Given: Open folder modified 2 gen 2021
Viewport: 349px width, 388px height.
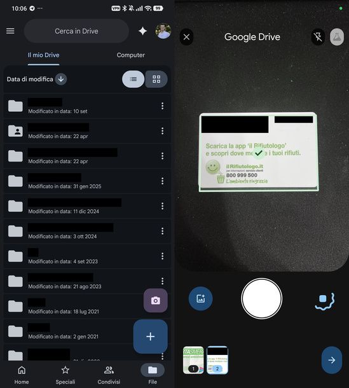Looking at the screenshot, I should tap(86, 331).
